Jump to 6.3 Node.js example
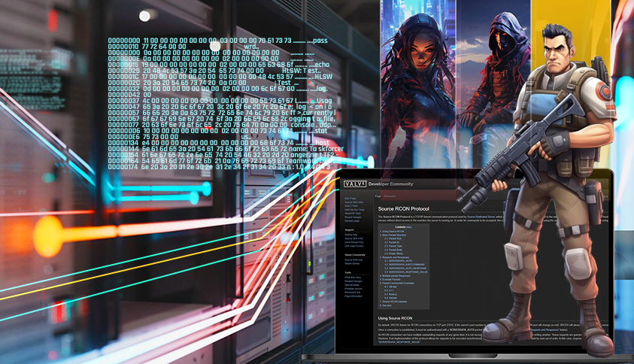Viewport: 634px width, 364px height. (391, 294)
